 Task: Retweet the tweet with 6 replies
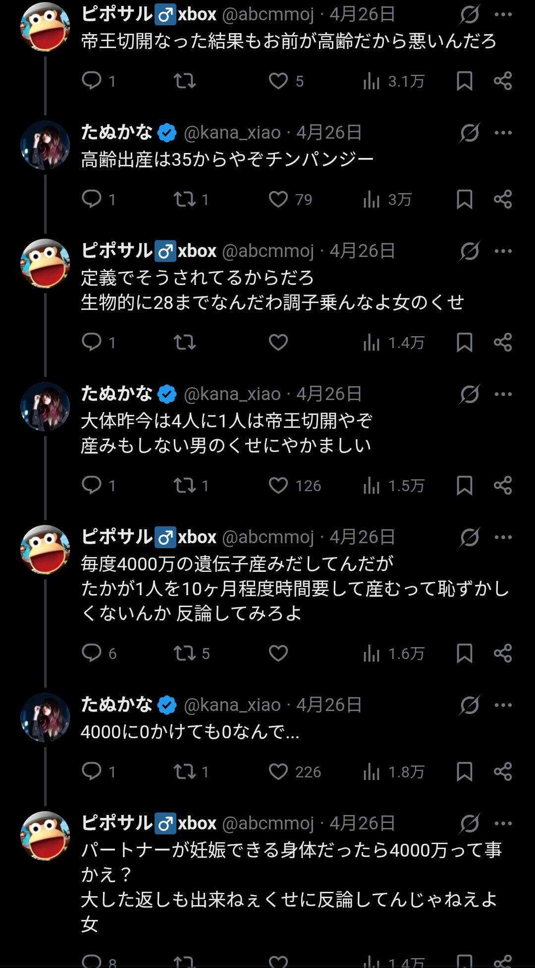[185, 653]
